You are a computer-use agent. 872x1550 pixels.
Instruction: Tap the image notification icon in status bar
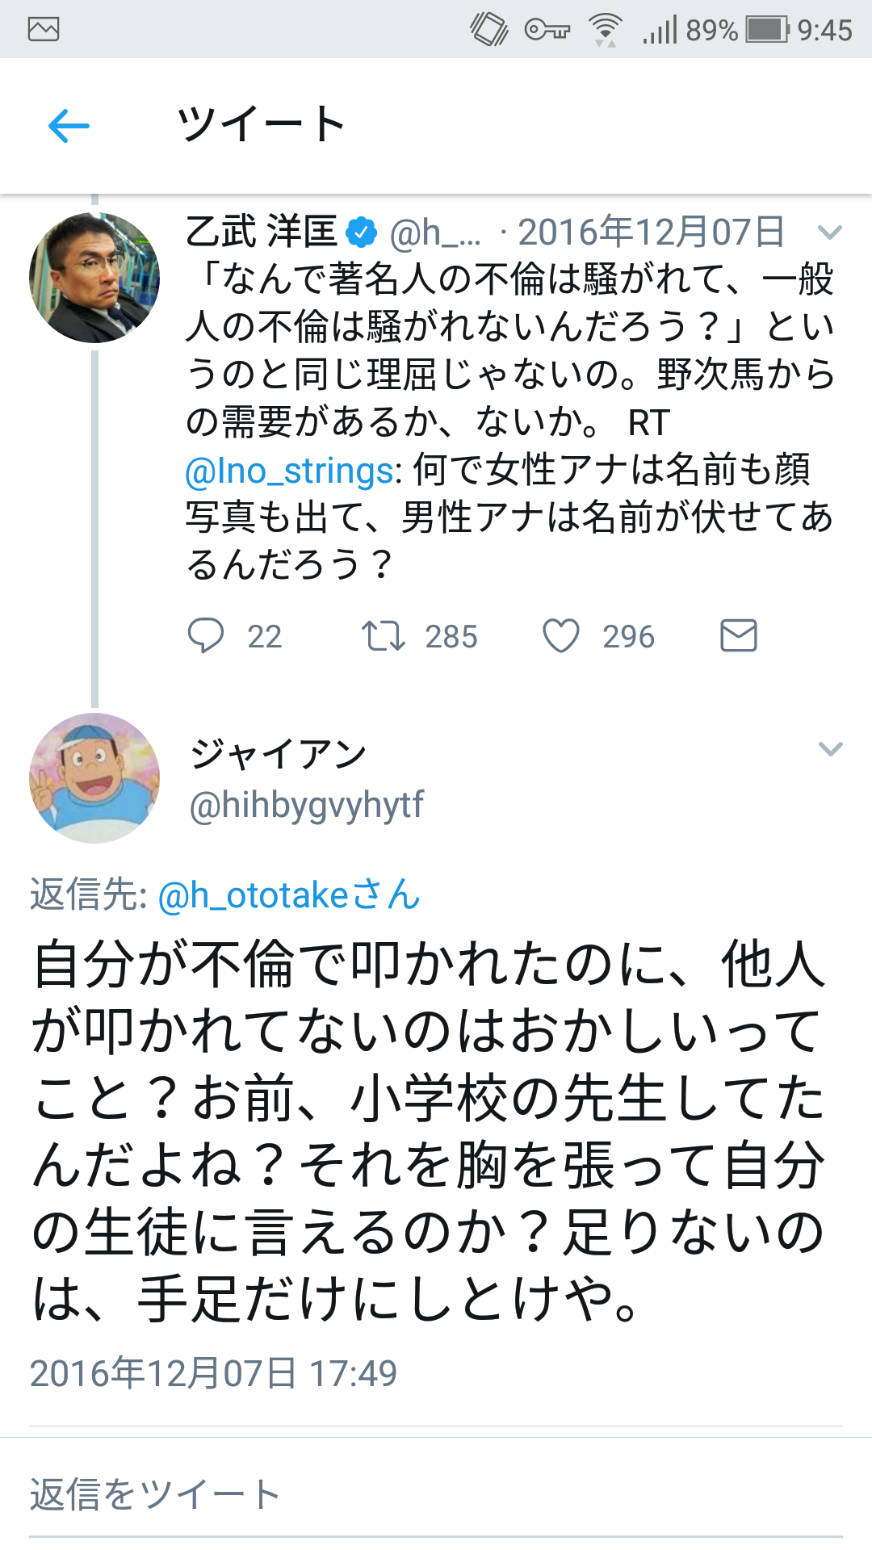(44, 30)
